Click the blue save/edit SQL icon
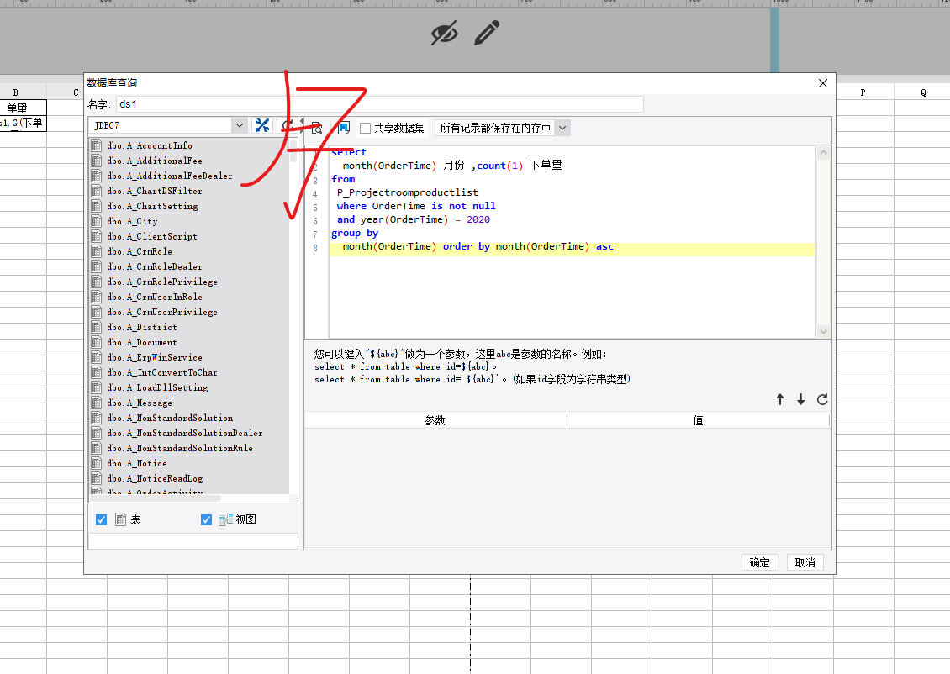 point(344,128)
